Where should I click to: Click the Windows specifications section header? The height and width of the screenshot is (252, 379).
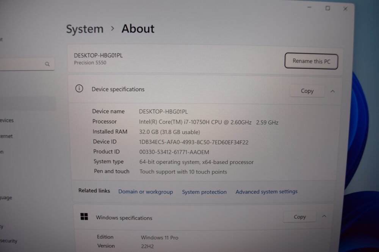tap(203, 217)
